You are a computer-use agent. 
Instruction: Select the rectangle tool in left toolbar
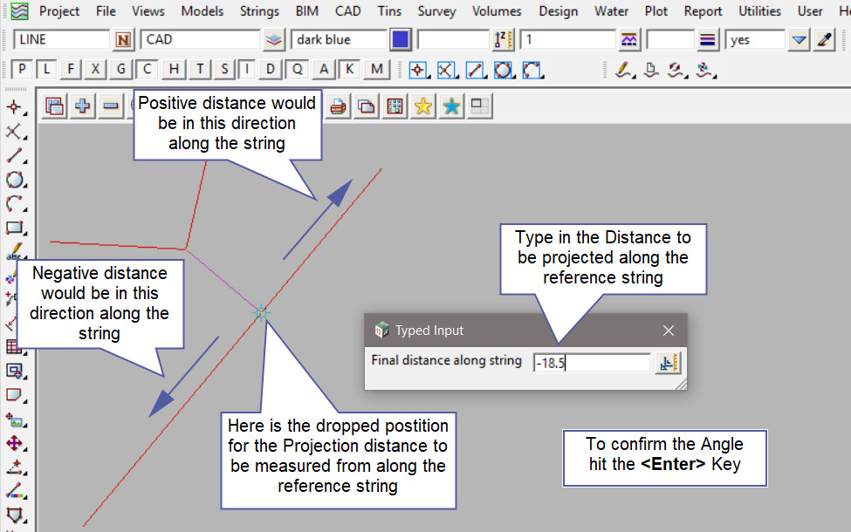pos(15,228)
